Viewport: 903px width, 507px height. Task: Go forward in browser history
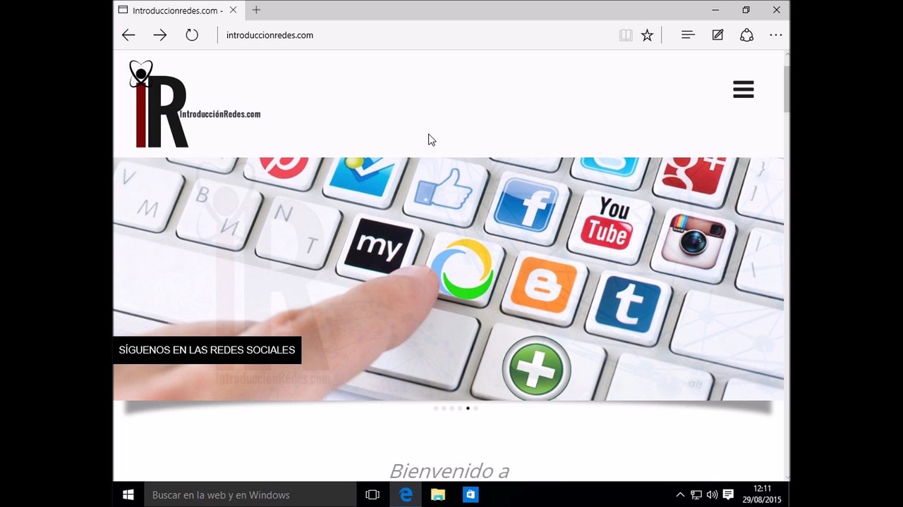[x=160, y=35]
